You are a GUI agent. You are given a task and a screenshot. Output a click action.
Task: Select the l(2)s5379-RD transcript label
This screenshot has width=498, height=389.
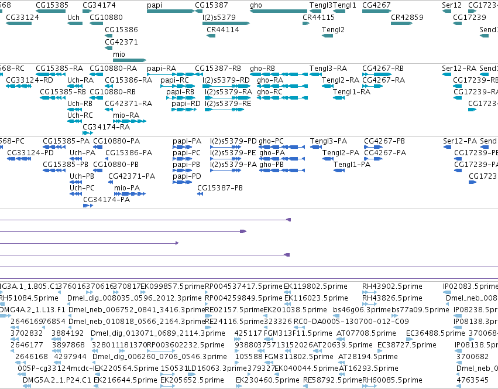pos(226,80)
